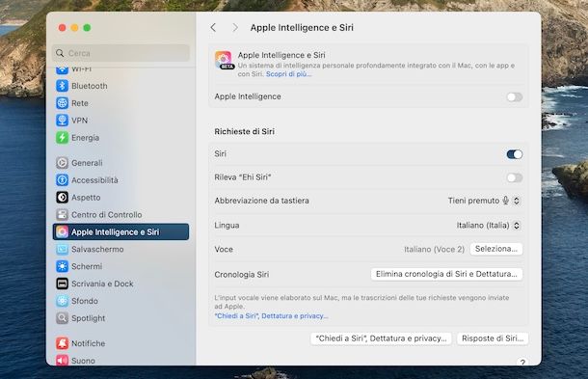Click the search magnifier icon
The width and height of the screenshot is (588, 379).
(60, 53)
